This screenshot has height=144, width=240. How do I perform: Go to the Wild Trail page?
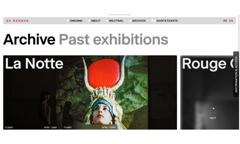click(116, 21)
